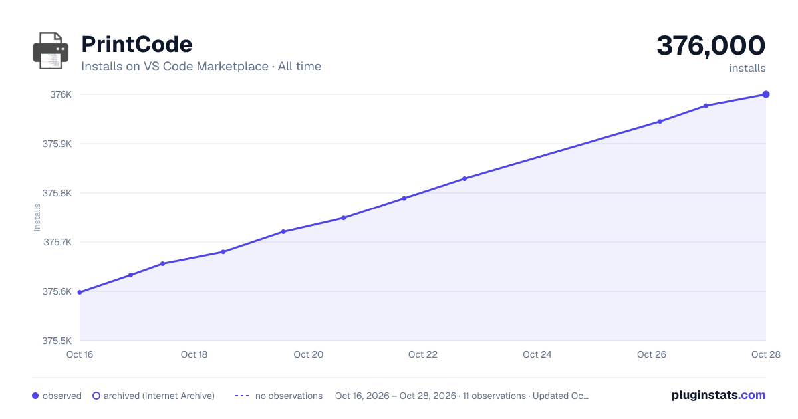Click the PrintCode title
This screenshot has width=798, height=419.
coord(136,44)
